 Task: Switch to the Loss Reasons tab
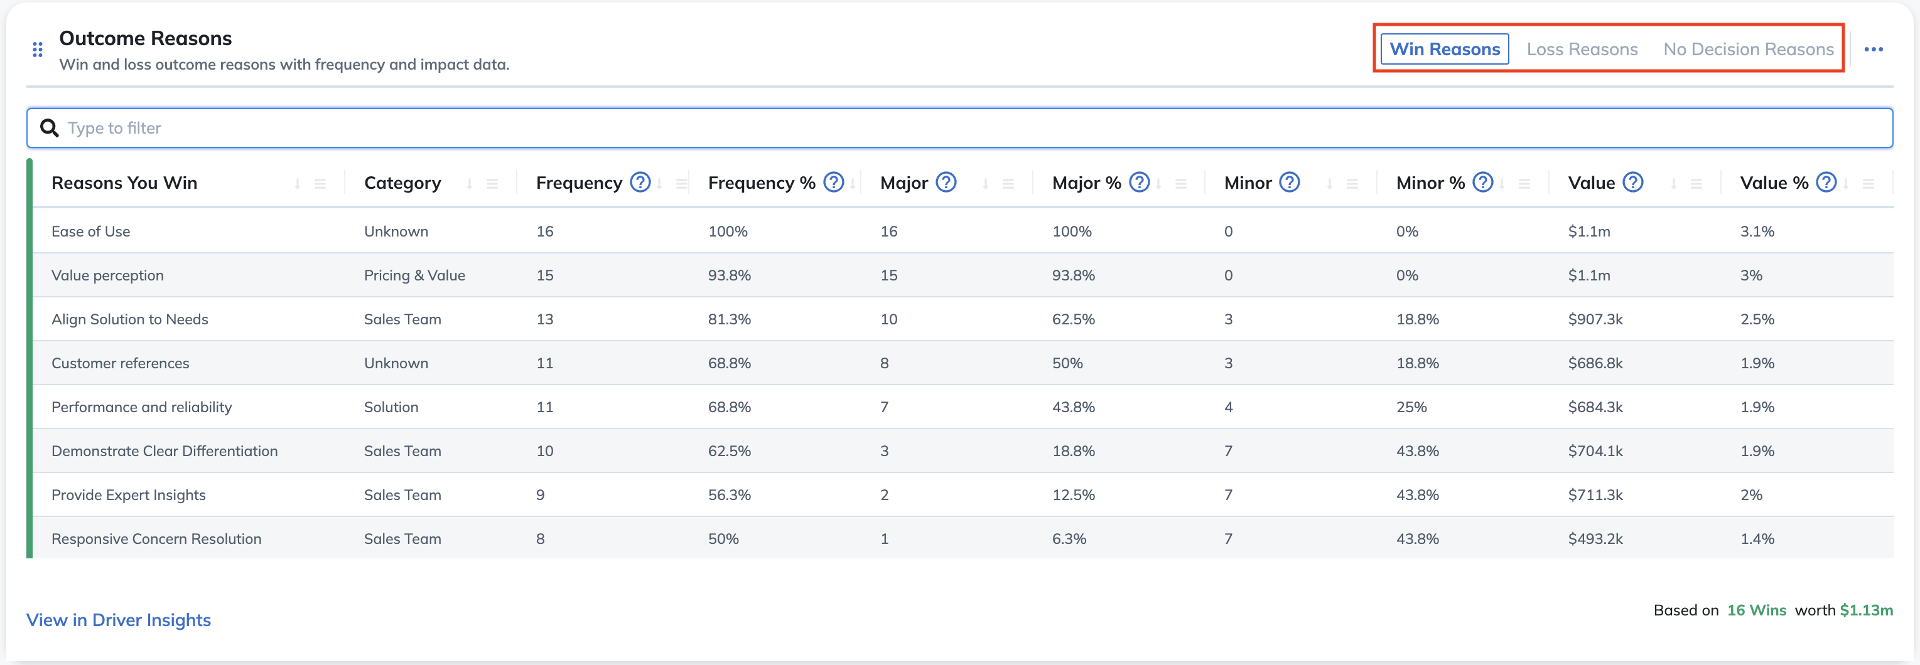coord(1582,49)
